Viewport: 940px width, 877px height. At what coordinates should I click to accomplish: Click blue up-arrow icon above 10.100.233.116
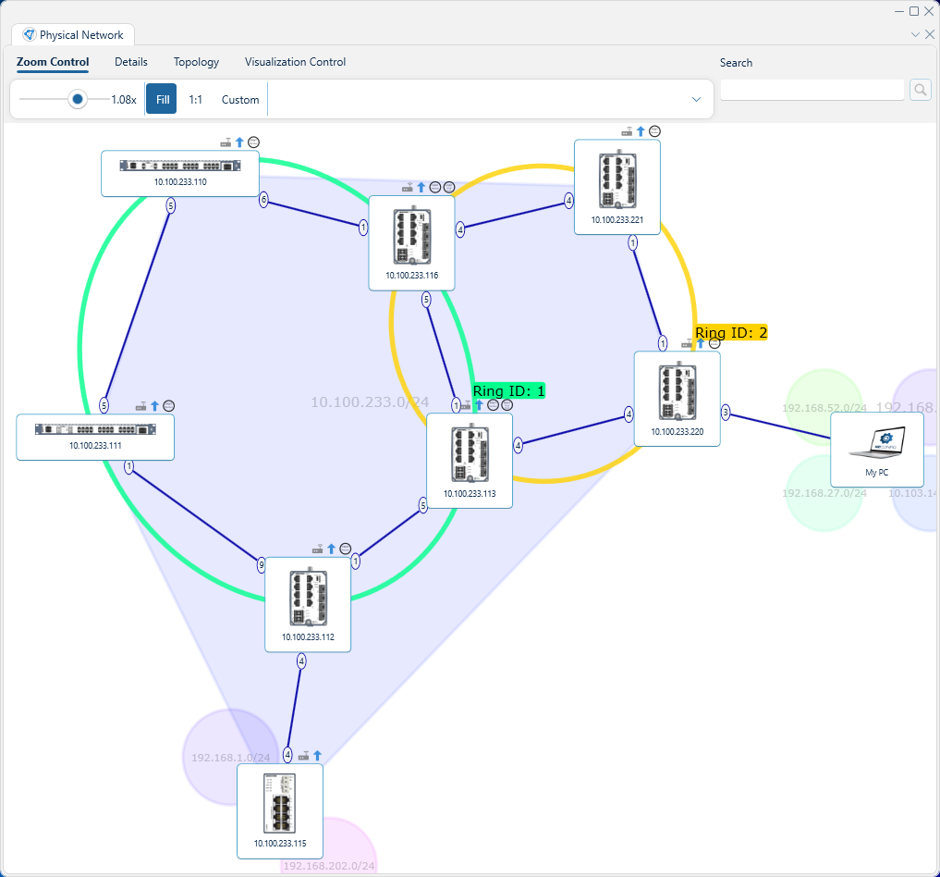point(421,187)
